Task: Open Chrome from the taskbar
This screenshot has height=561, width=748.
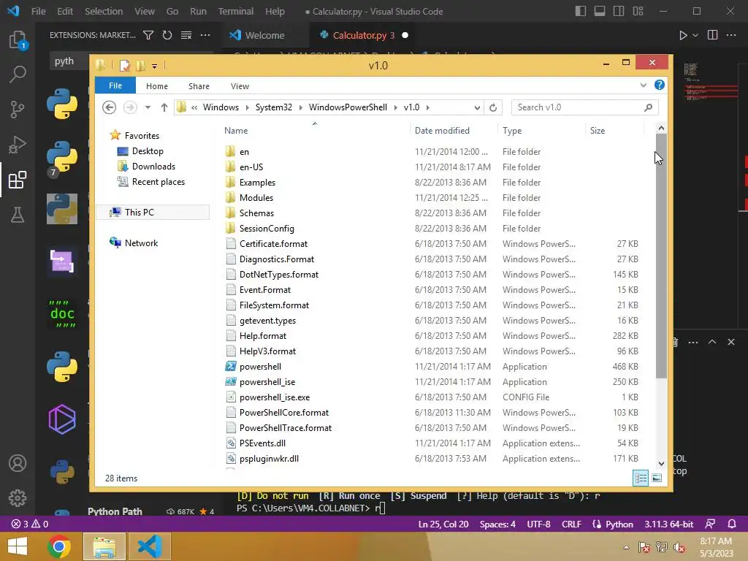Action: pyautogui.click(x=59, y=546)
